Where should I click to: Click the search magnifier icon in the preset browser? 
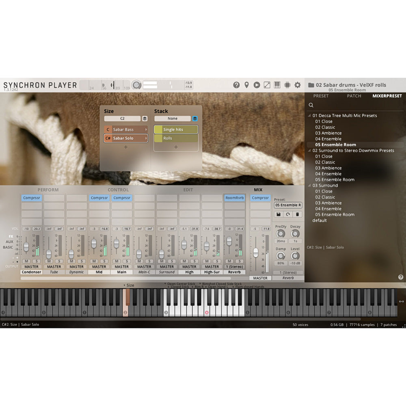point(311,105)
